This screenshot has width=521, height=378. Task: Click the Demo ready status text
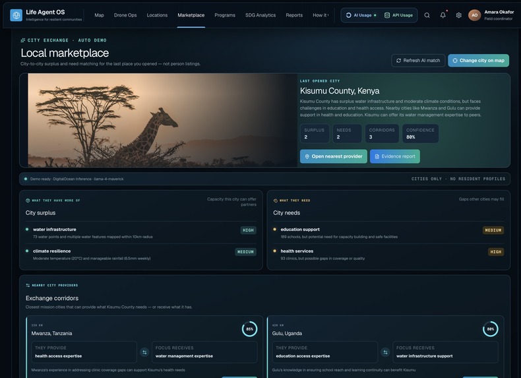coord(77,179)
